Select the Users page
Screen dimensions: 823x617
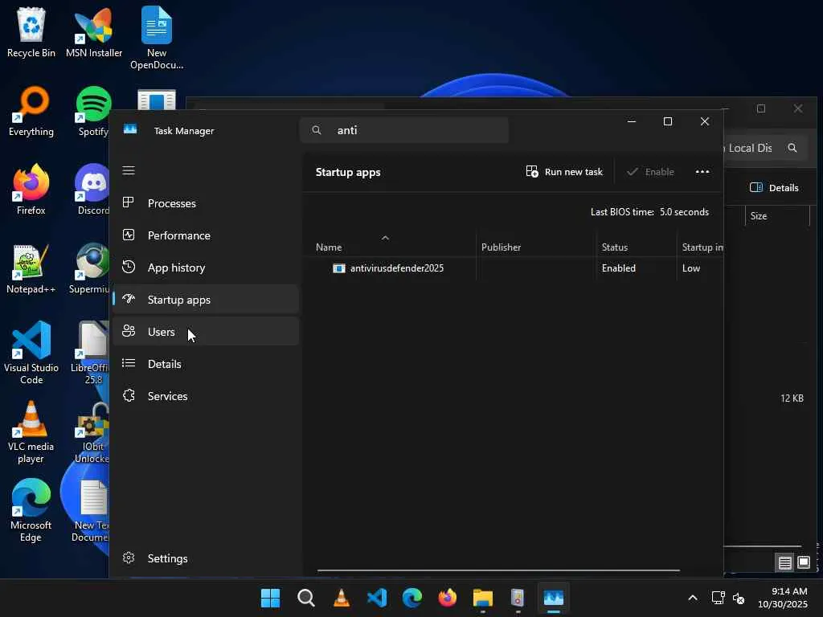click(x=161, y=332)
